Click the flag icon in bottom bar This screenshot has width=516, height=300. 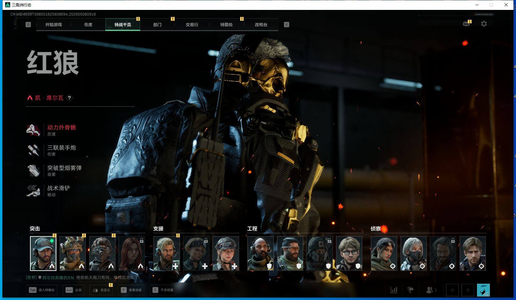[x=411, y=290]
